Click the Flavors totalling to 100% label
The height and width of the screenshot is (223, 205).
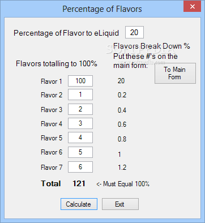(57, 64)
